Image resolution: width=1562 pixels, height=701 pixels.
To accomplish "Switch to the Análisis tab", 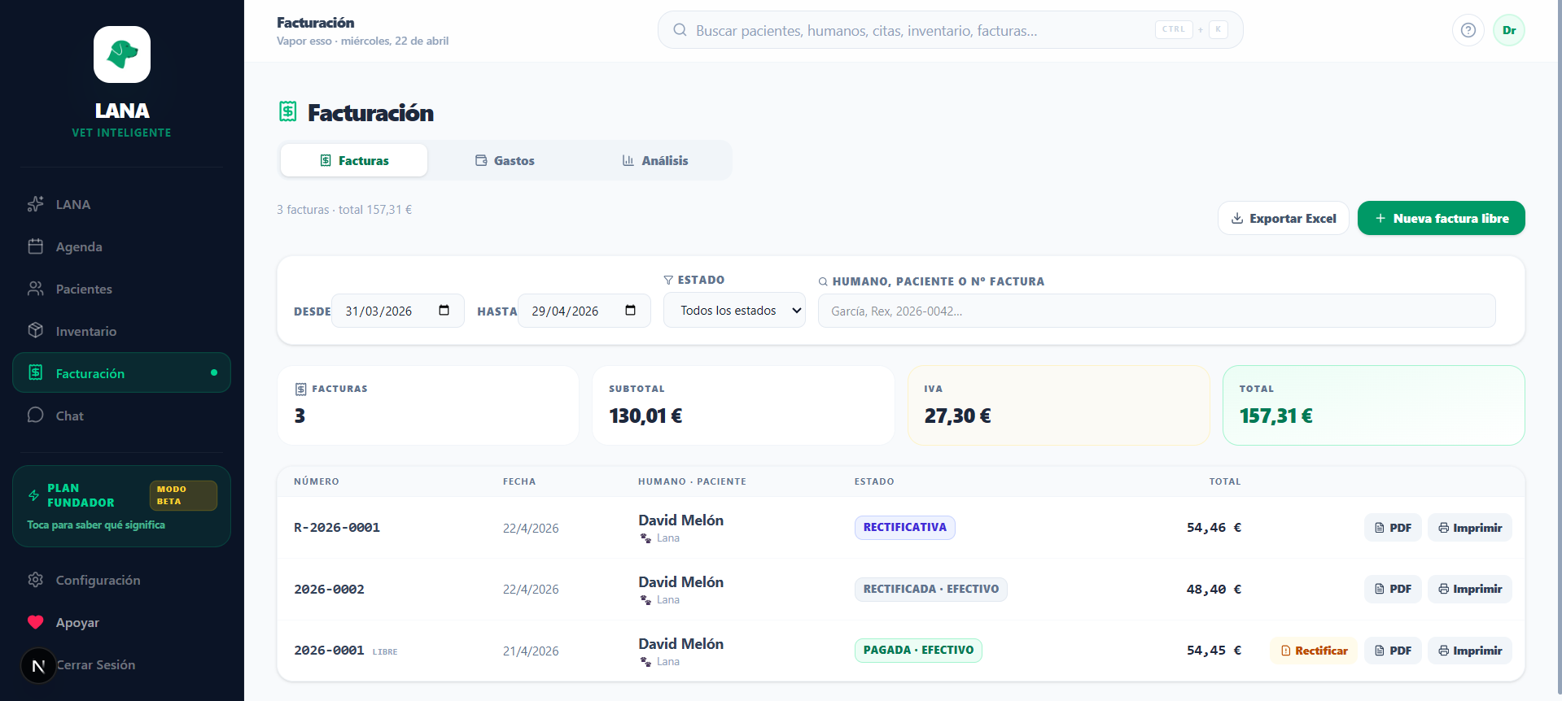I will click(655, 161).
